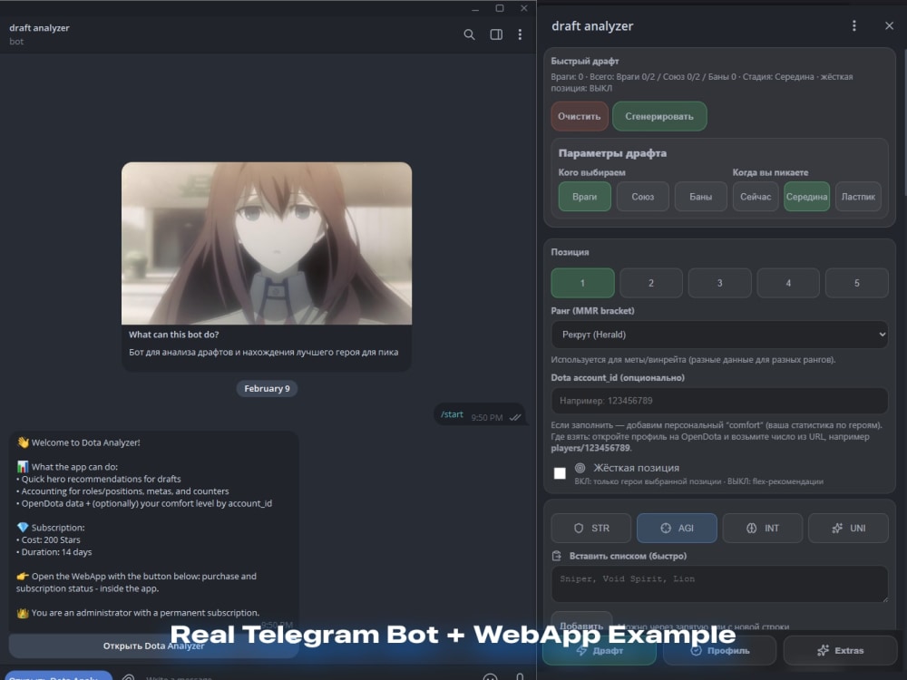The height and width of the screenshot is (680, 907).
Task: Open the Extras bottom tab
Action: click(x=841, y=650)
